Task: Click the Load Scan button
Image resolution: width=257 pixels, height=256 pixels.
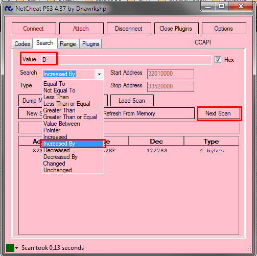Action: pos(132,101)
